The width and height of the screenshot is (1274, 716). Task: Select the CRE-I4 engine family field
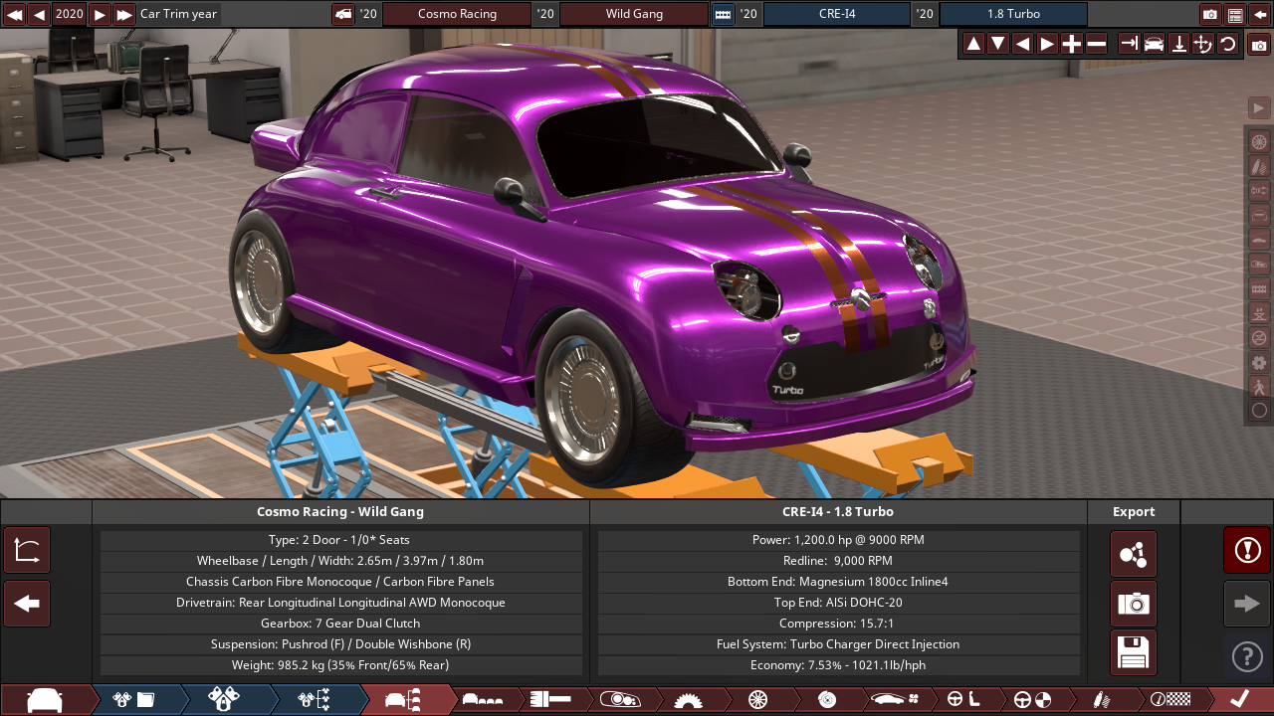click(836, 14)
